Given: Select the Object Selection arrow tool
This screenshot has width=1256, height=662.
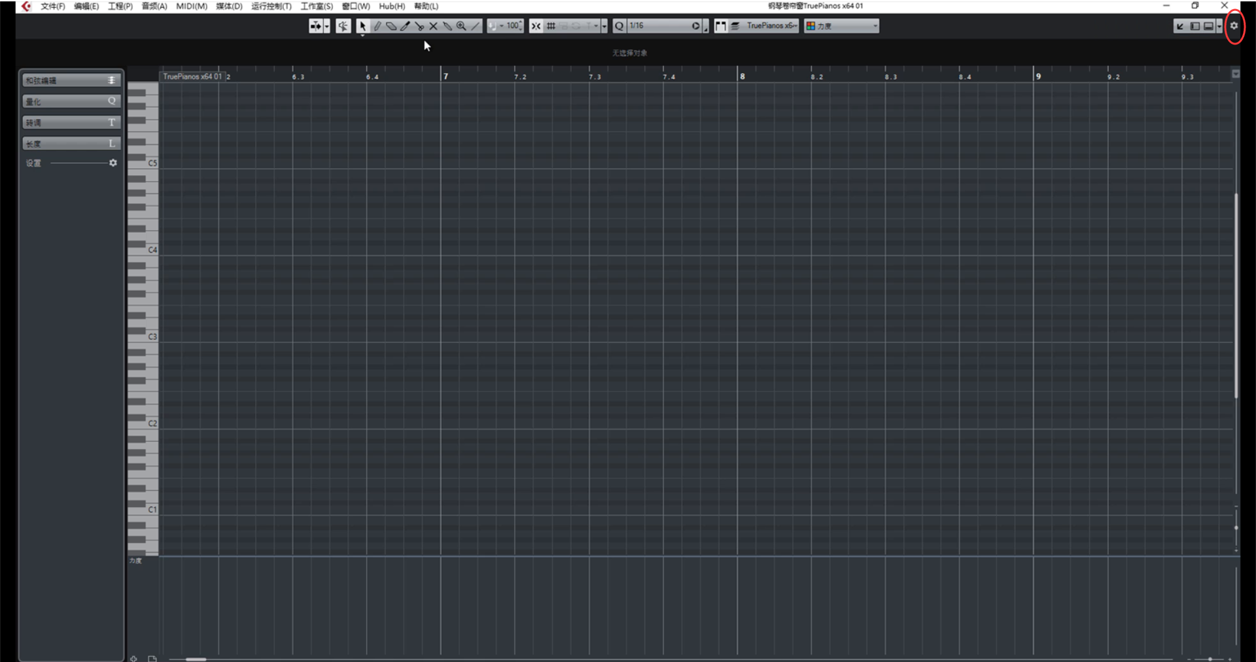Looking at the screenshot, I should 362,26.
